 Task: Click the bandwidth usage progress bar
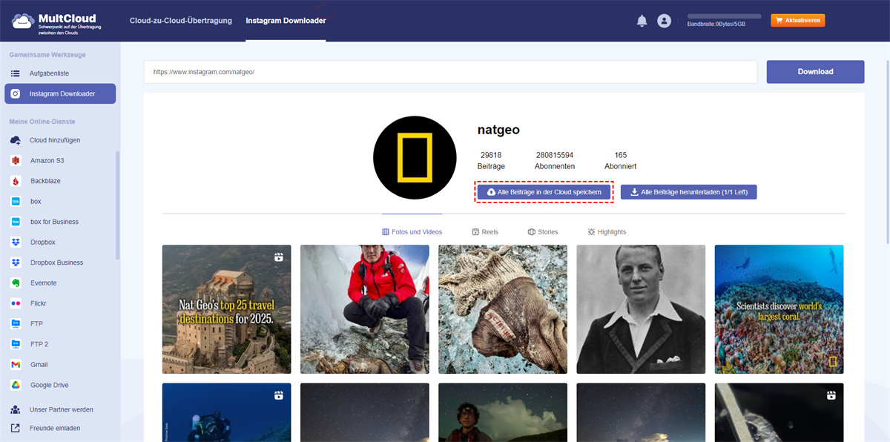click(724, 16)
